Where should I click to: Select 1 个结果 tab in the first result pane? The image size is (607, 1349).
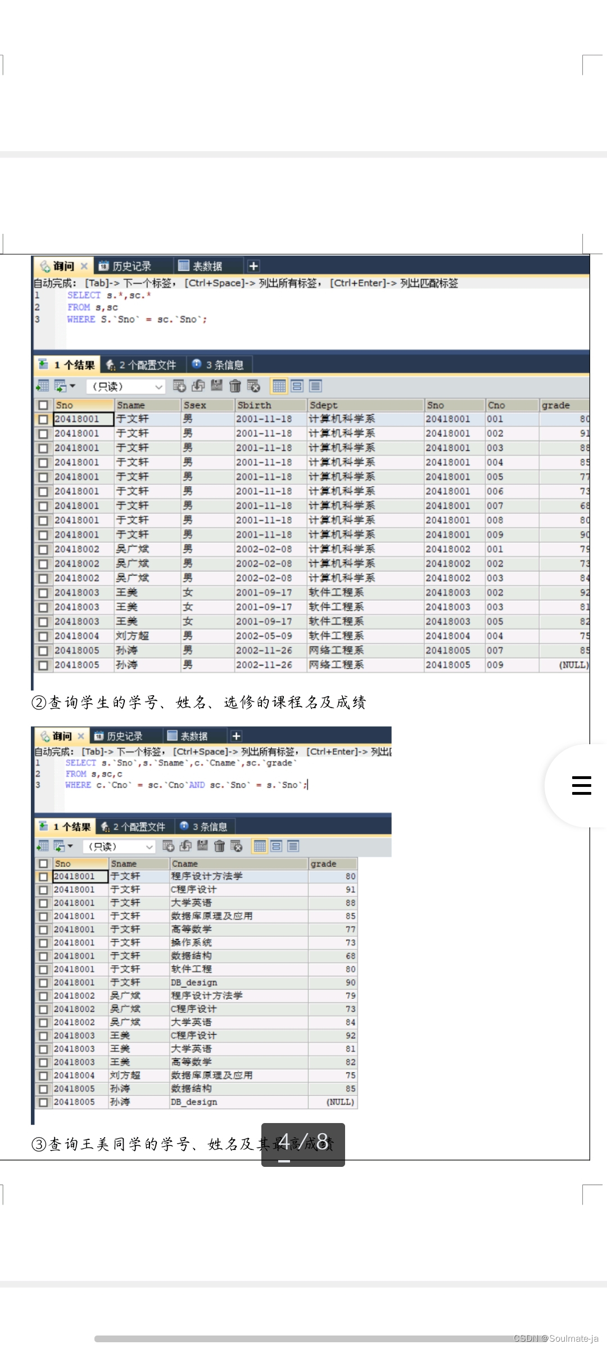[x=67, y=365]
